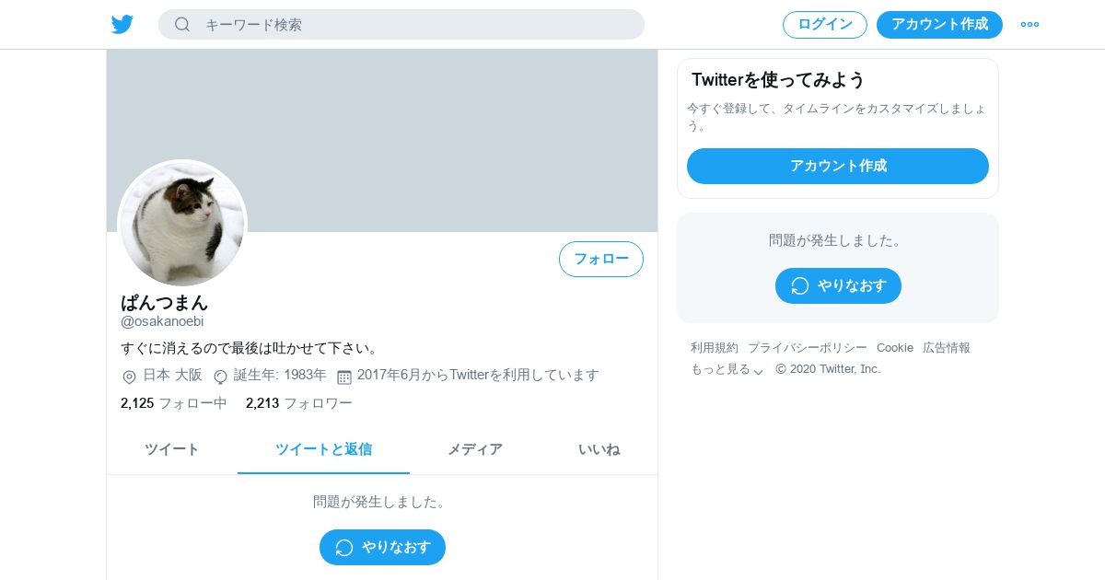The height and width of the screenshot is (580, 1105).
Task: Click the location pin icon beside 日本 大阪
Action: 129,377
